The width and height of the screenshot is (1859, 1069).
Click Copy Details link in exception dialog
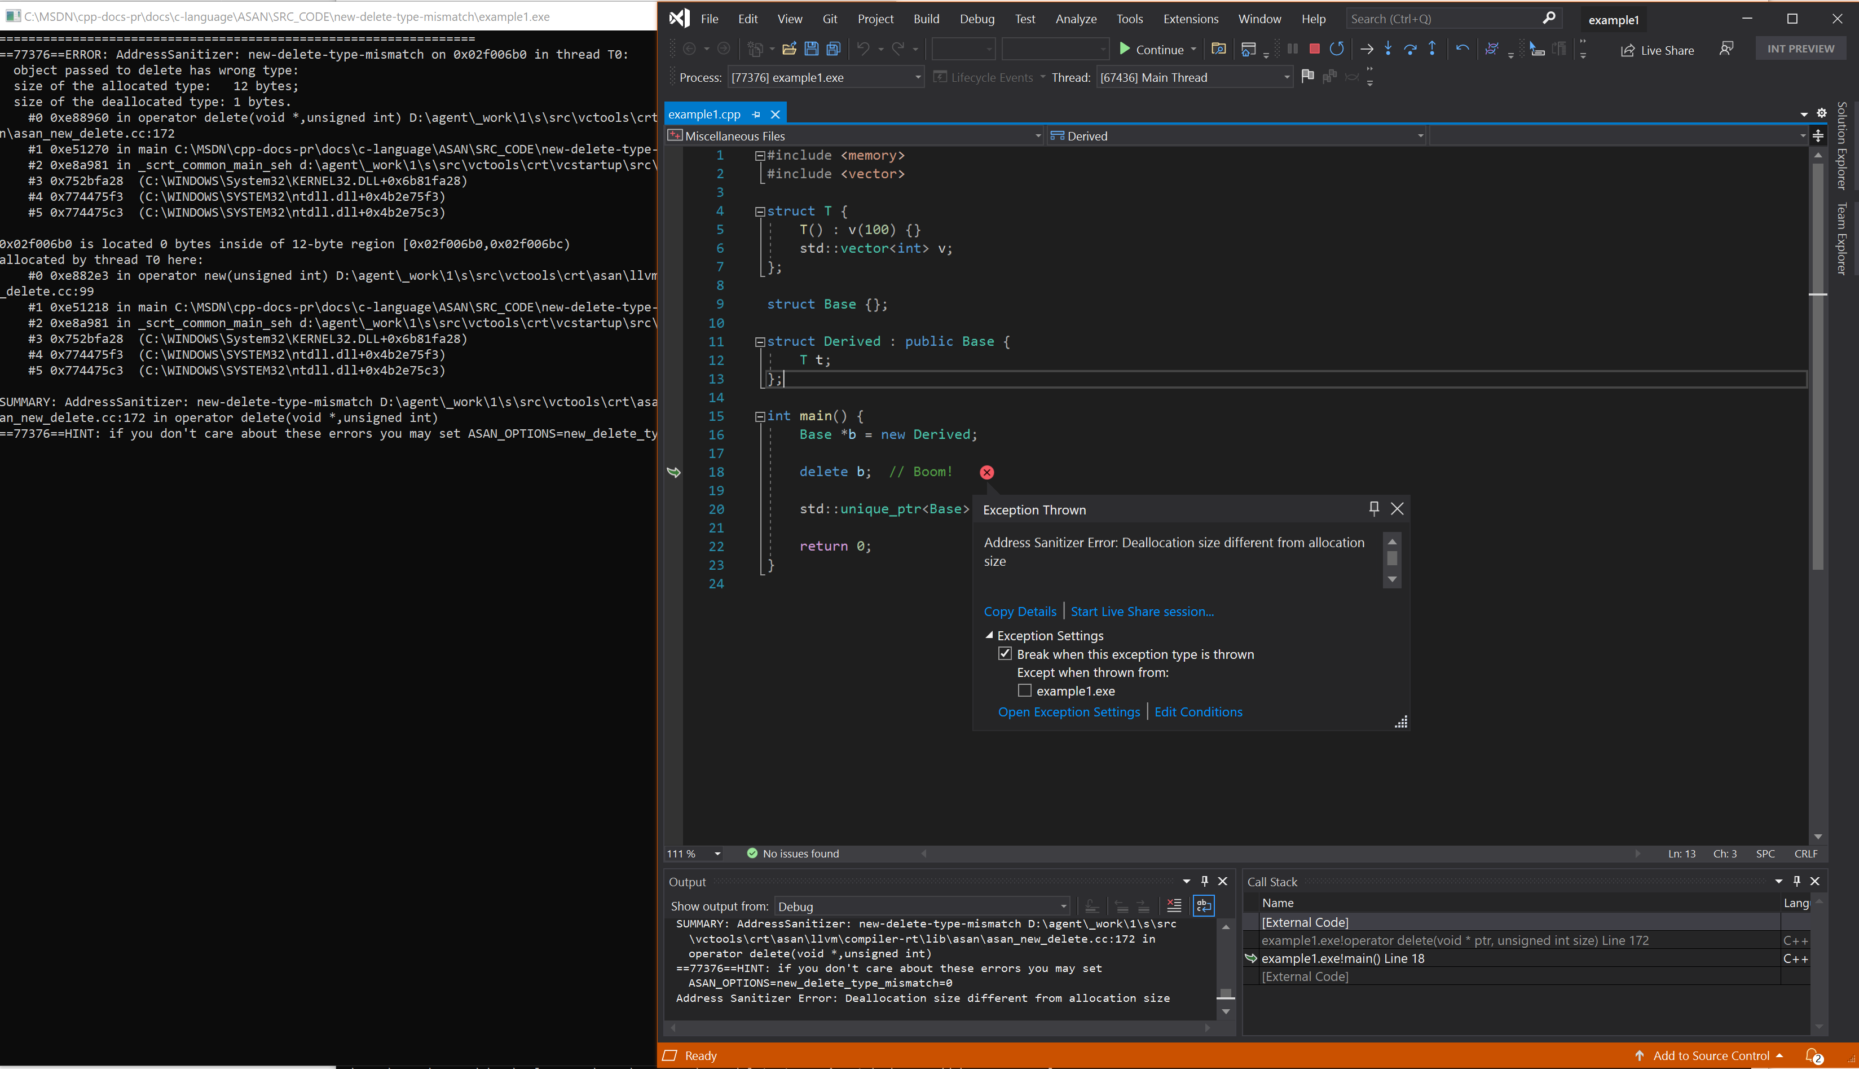(x=1020, y=610)
